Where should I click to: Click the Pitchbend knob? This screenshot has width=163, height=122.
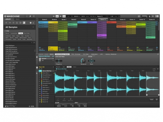pos(83,61)
